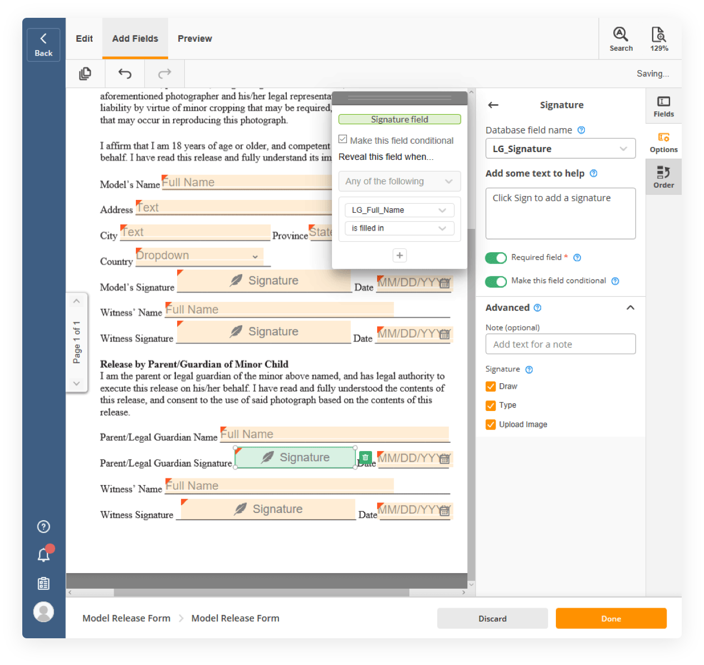This screenshot has width=704, height=665.
Task: Click the copy pages icon
Action: [85, 74]
